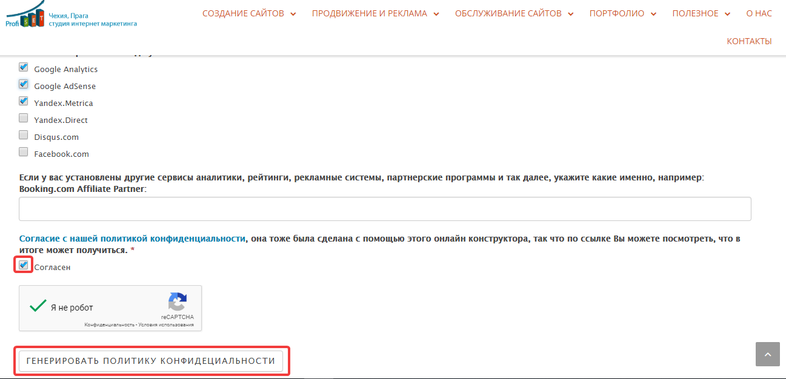
Task: Click the Согласен label text
Action: click(x=52, y=267)
